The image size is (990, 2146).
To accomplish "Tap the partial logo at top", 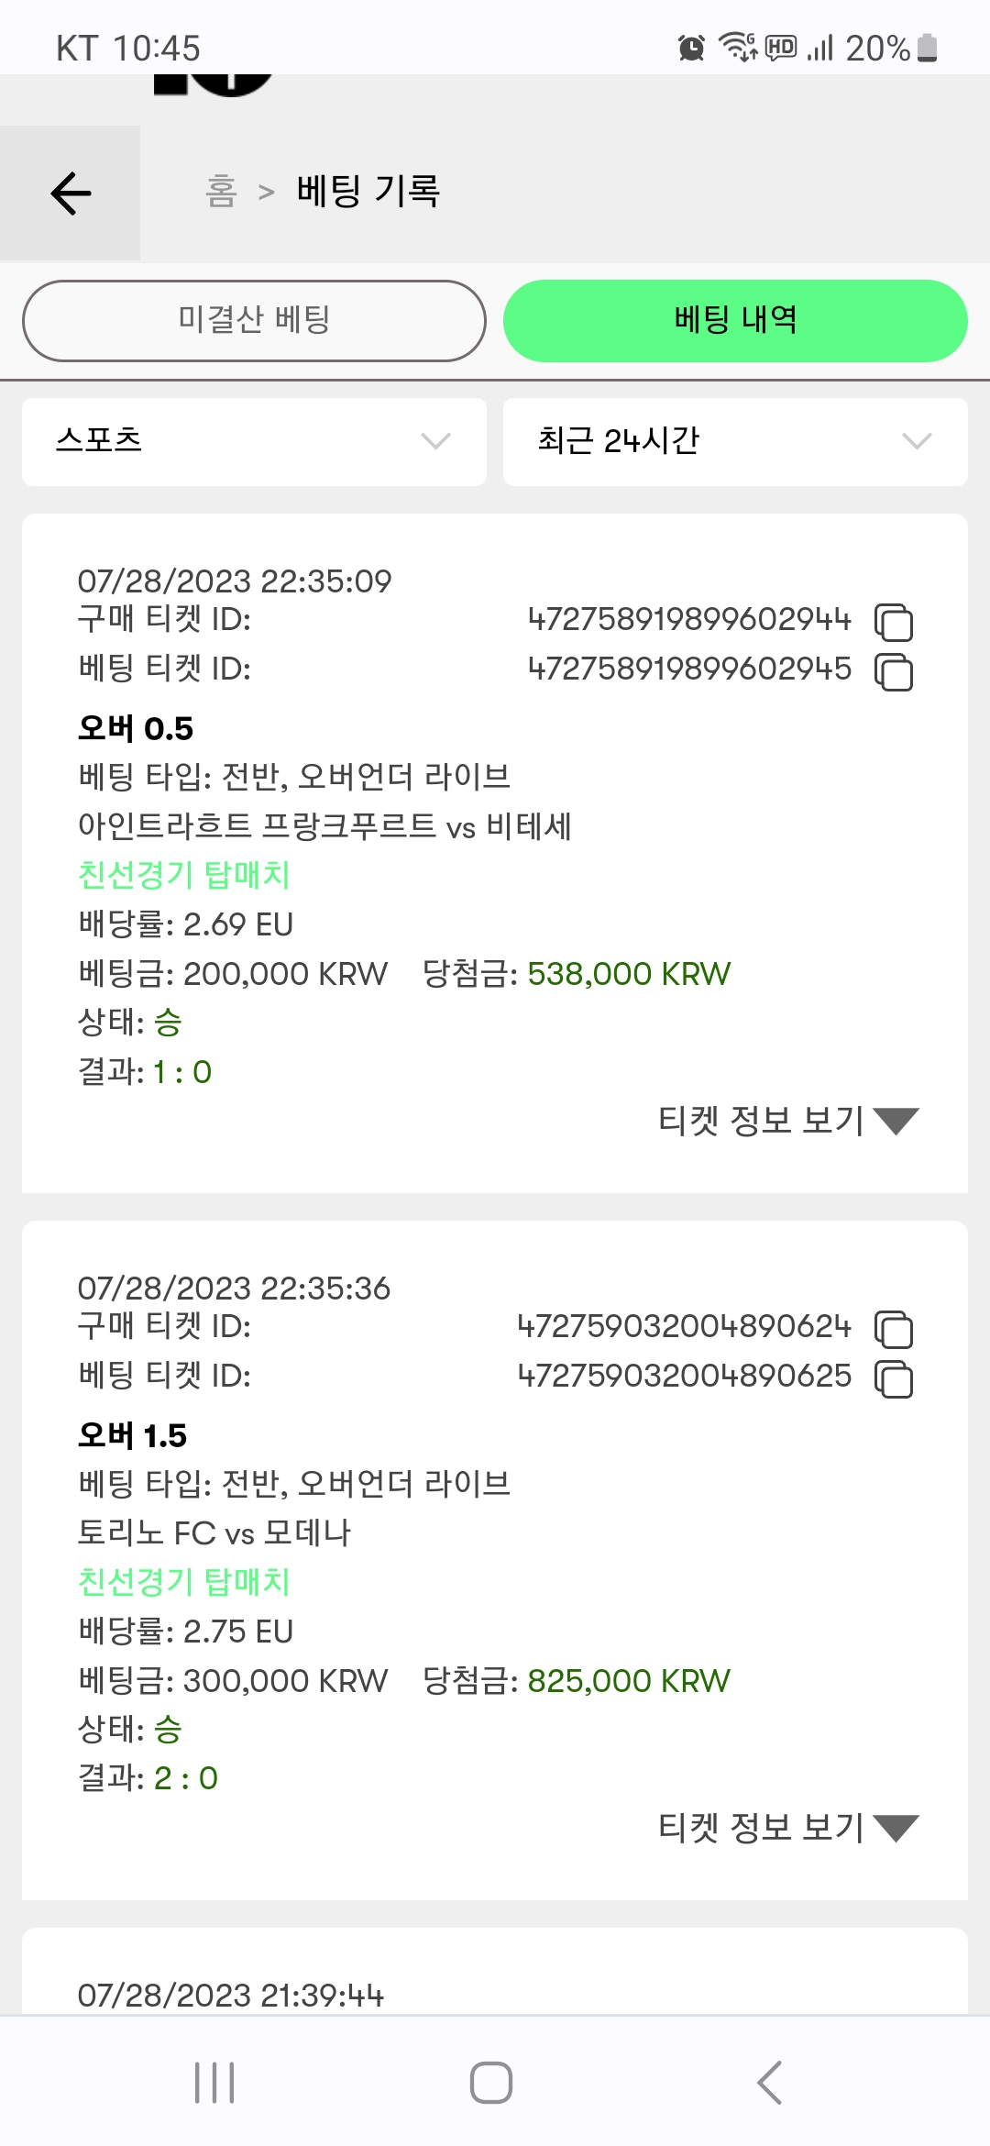I will click(214, 85).
